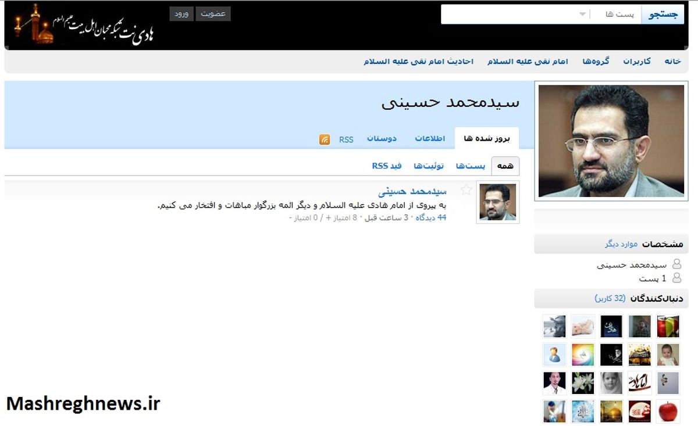Open the plain grey follower avatar
The width and height of the screenshot is (698, 426).
pyautogui.click(x=668, y=383)
